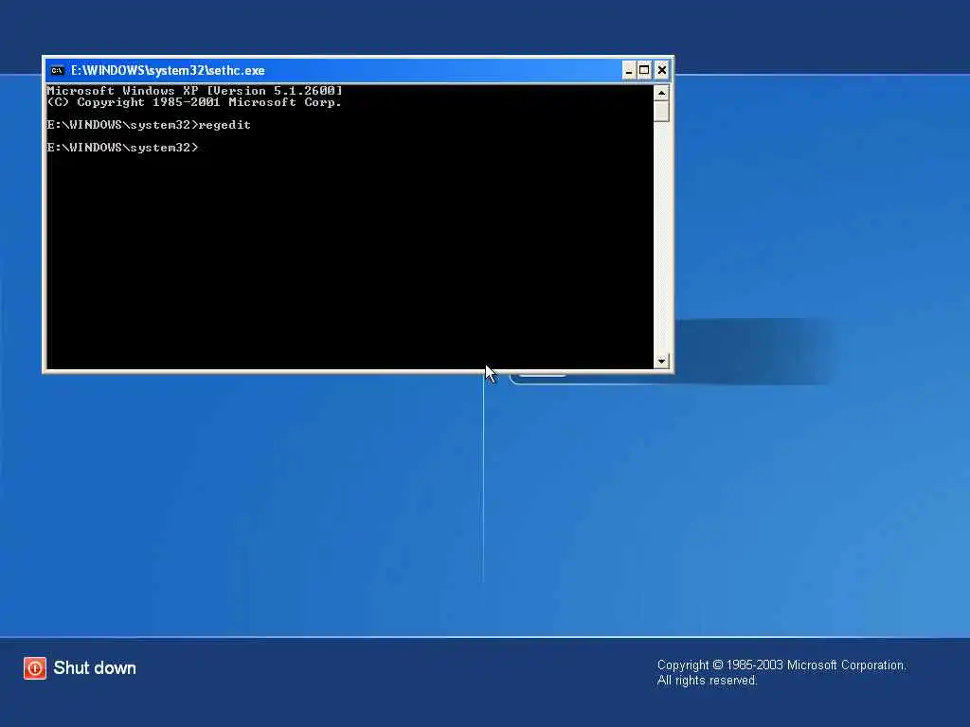Viewport: 970px width, 727px height.
Task: Click the cmd icon in sethc.exe title bar
Action: pos(57,70)
